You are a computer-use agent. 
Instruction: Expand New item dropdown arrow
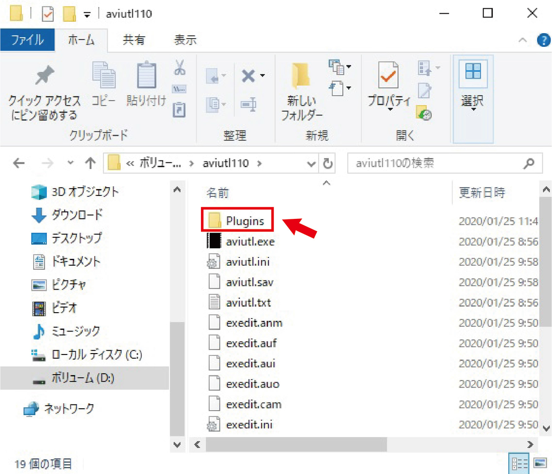349,67
